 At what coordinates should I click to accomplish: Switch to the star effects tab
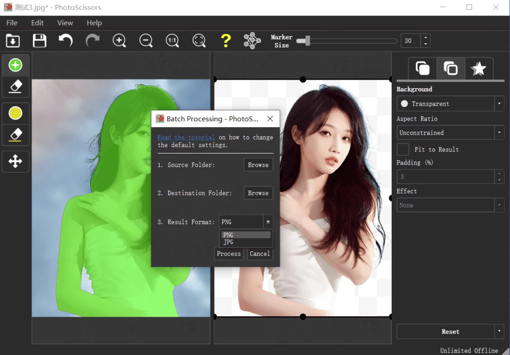pyautogui.click(x=479, y=69)
